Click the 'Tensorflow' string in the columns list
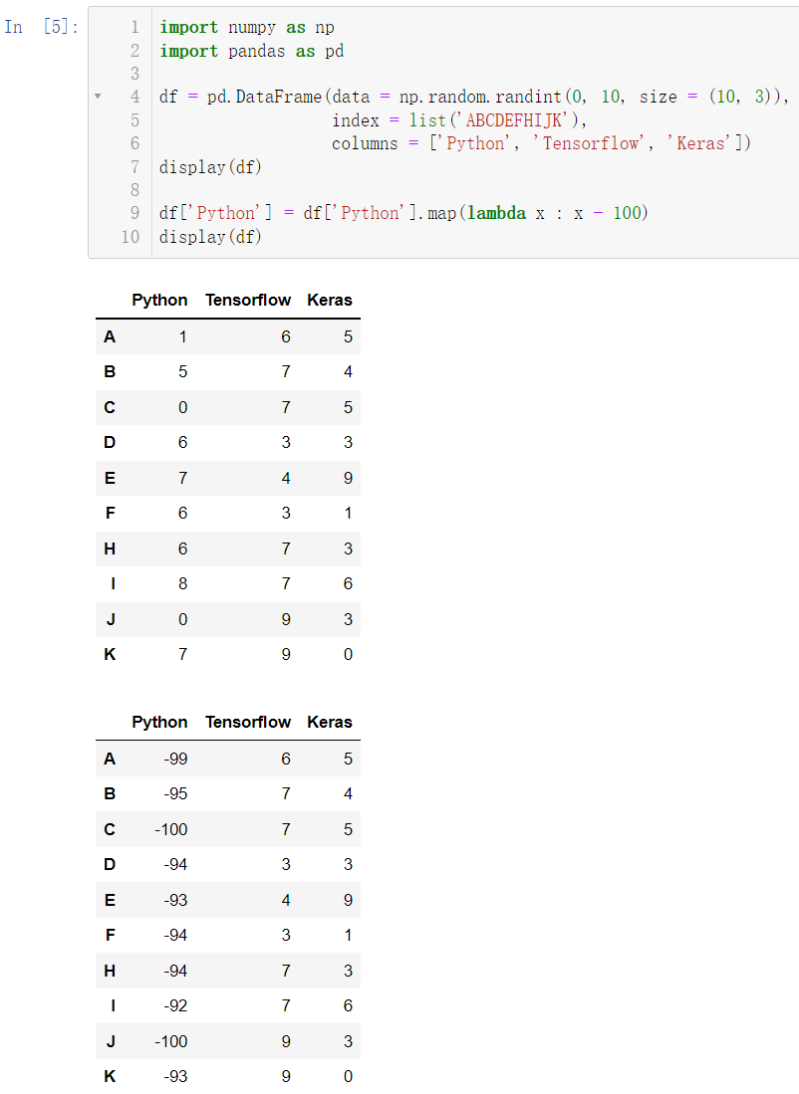Viewport: 799px width, 1094px height. click(x=589, y=143)
